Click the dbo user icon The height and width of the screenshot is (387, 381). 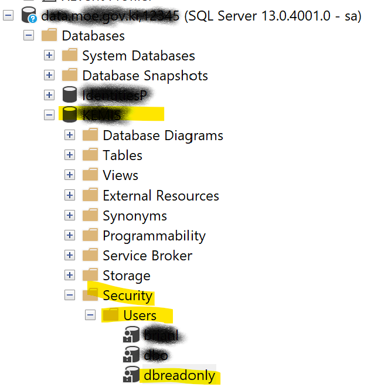click(x=131, y=355)
